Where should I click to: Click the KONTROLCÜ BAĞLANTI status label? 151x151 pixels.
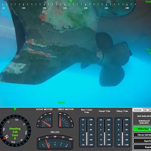point(144,122)
